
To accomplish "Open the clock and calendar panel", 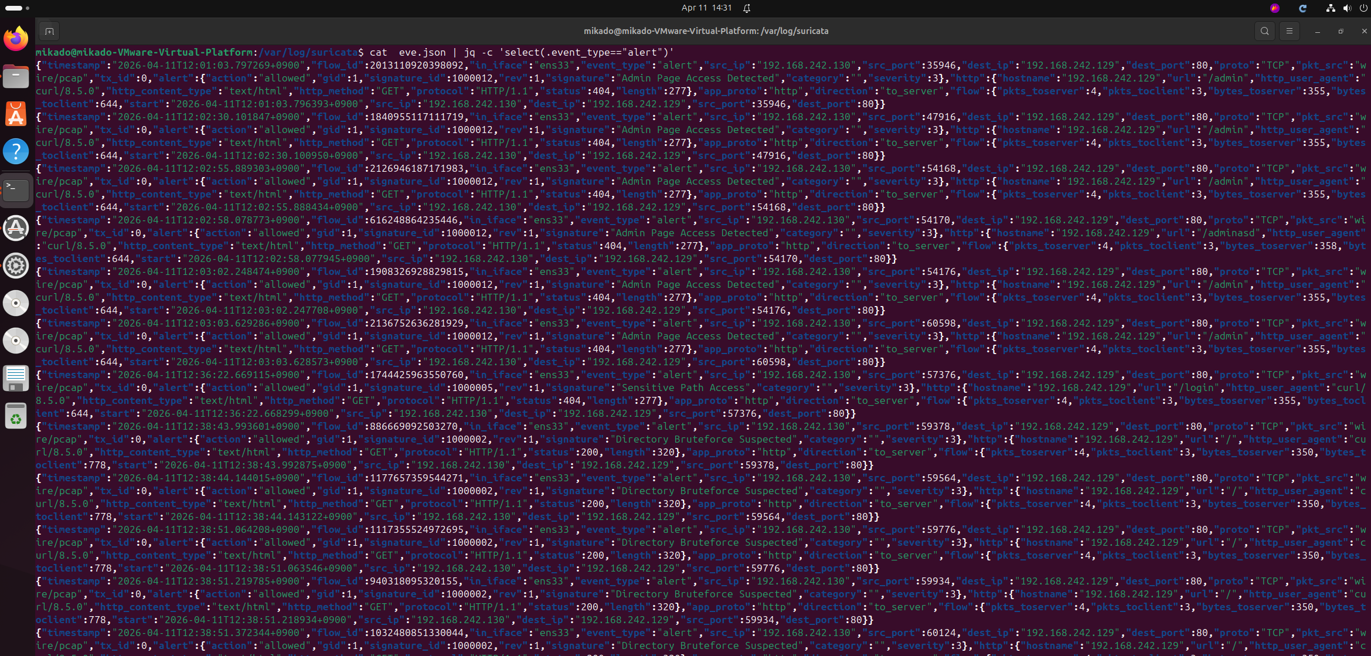I will pyautogui.click(x=706, y=8).
